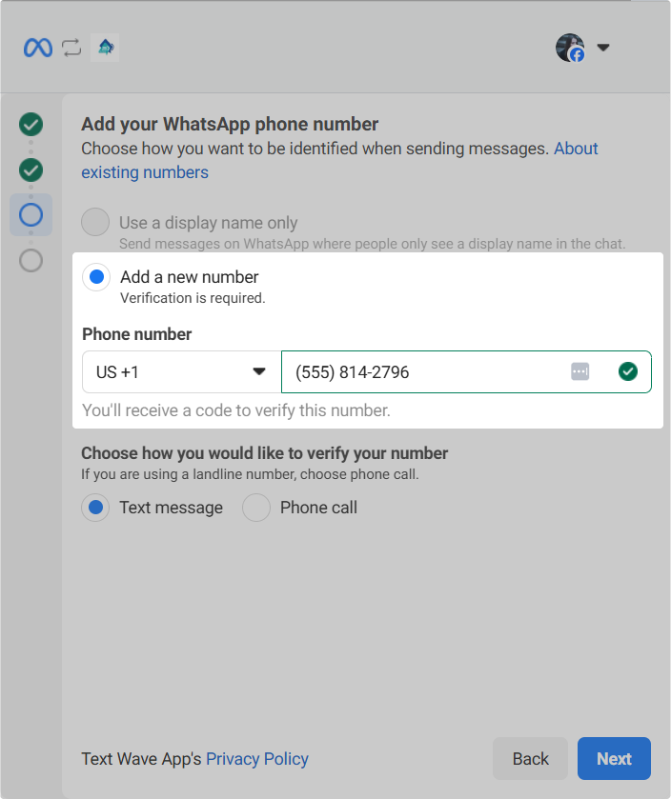Click the two-arrow sync icon

(71, 48)
